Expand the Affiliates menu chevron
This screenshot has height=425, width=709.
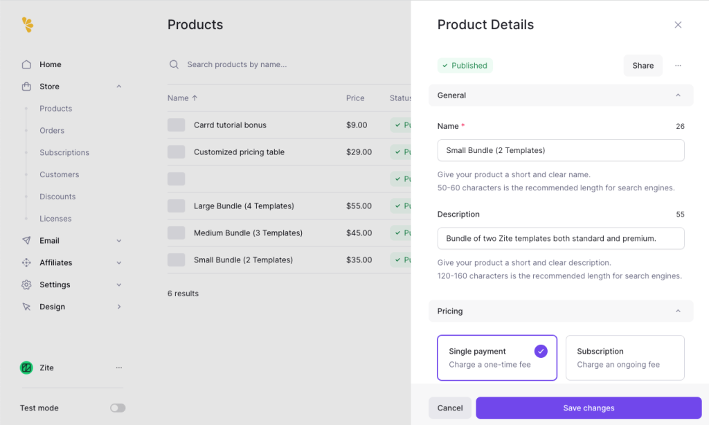click(x=119, y=263)
